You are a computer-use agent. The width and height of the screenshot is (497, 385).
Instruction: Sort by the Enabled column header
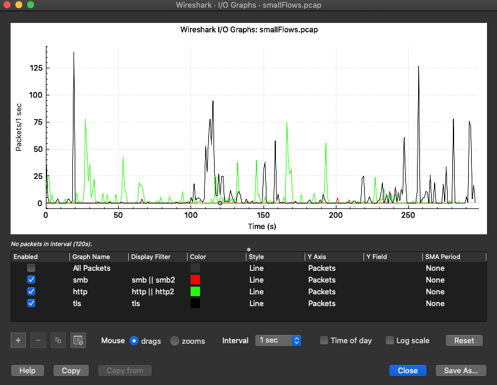tap(40, 257)
